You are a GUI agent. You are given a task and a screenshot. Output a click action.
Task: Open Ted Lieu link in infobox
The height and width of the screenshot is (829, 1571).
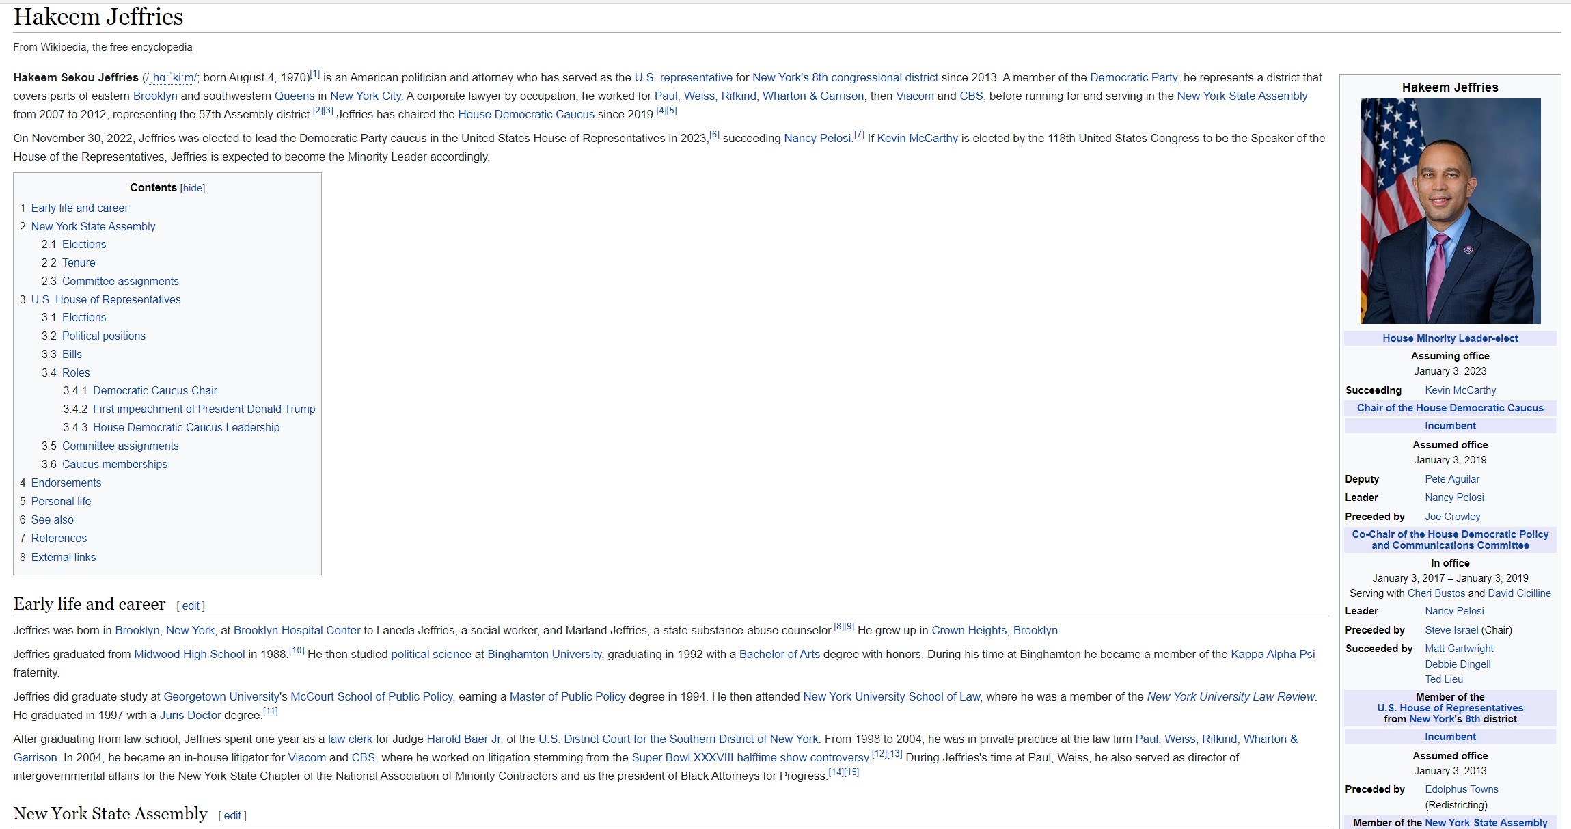(1444, 679)
